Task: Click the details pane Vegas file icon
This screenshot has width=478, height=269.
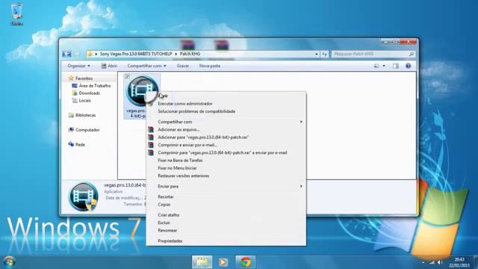Action: [x=84, y=197]
